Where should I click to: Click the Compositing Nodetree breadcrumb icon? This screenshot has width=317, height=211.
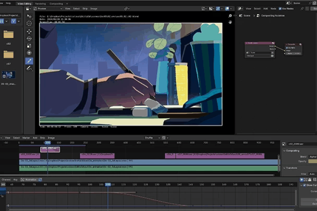point(258,15)
